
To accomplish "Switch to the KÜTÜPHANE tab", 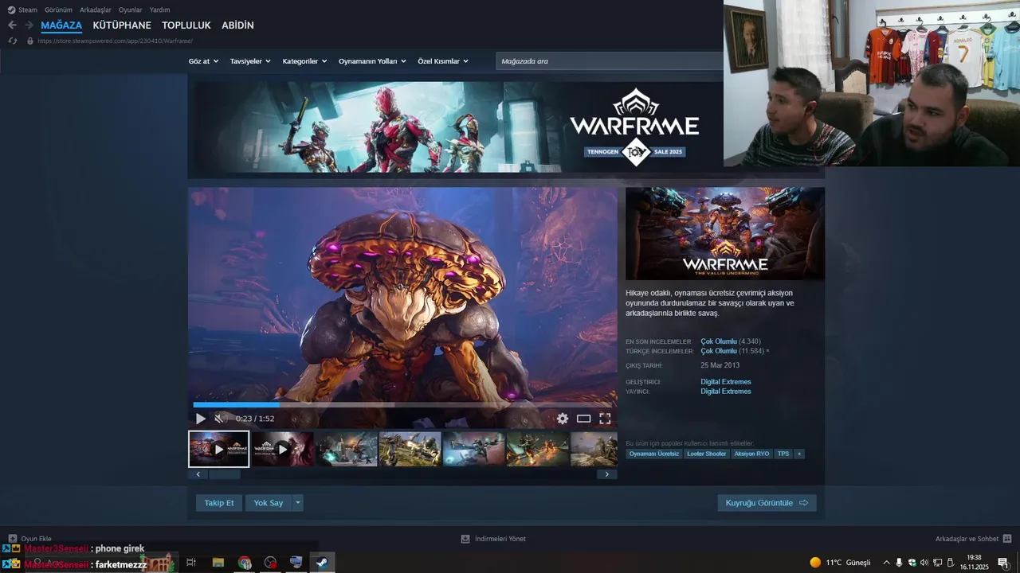I will coord(122,25).
